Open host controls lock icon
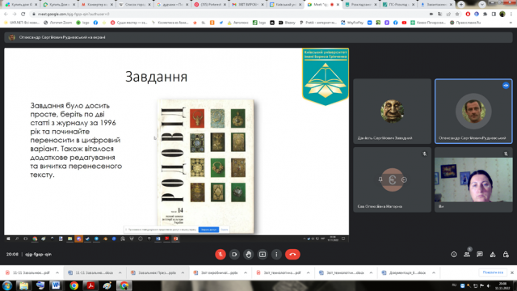 pyautogui.click(x=506, y=255)
